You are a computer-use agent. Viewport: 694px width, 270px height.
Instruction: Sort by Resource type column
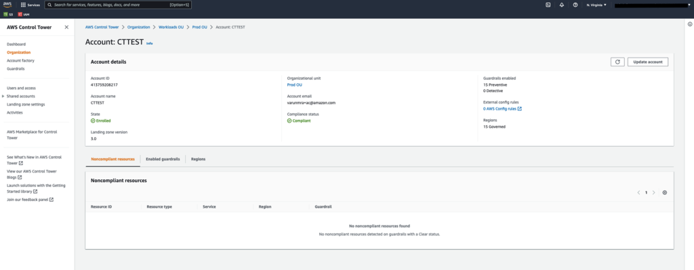point(159,206)
